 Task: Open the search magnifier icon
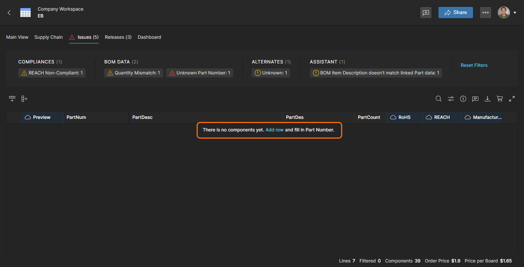click(438, 99)
